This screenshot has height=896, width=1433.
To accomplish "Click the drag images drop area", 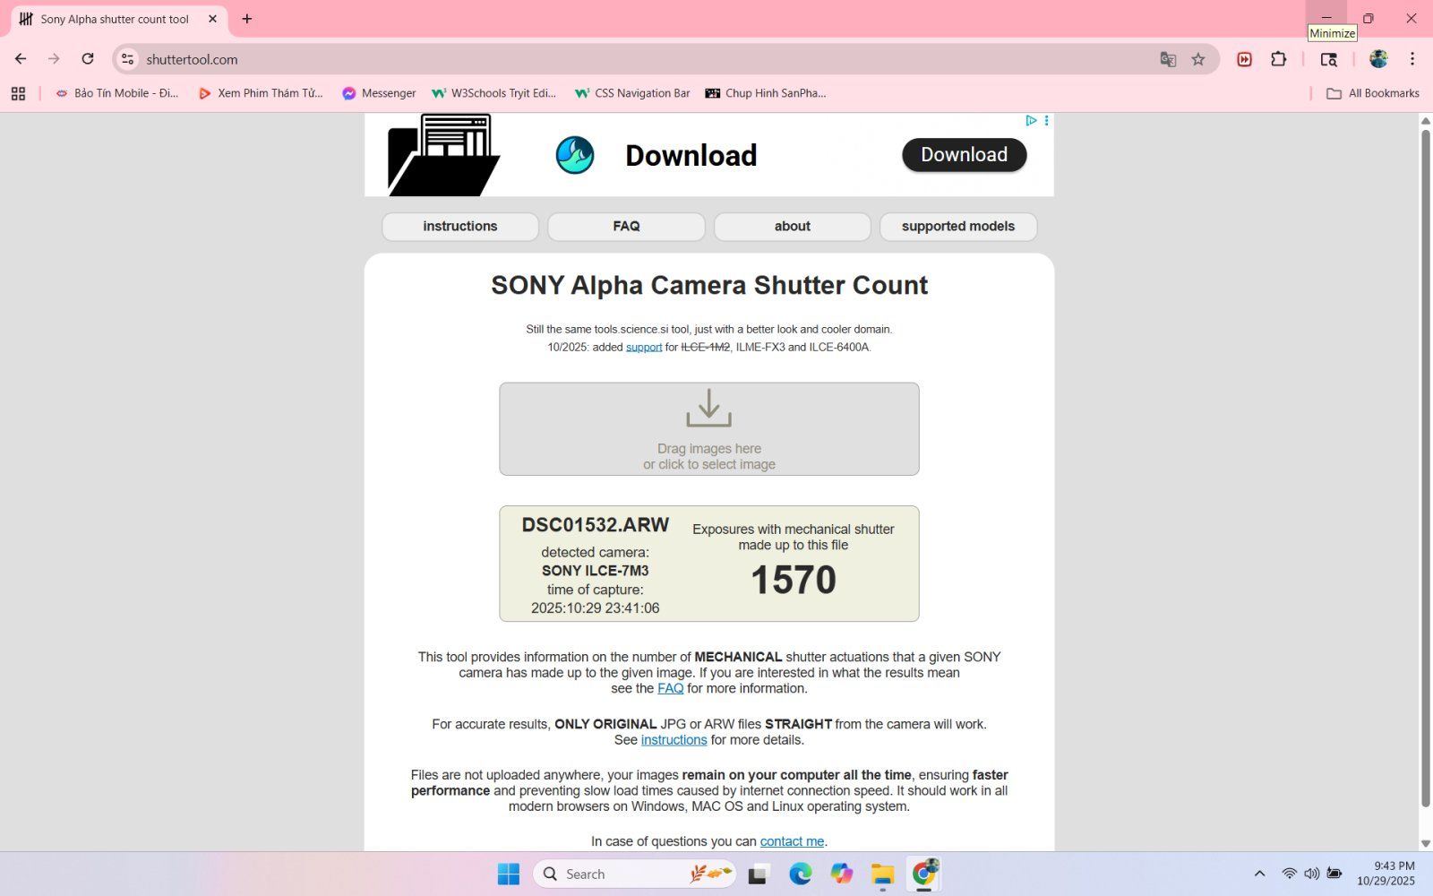I will pos(709,429).
